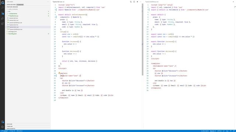
Task: Open the Accounts icon in activity bar
Action: [3, 122]
